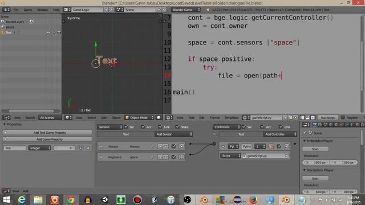Remove the line game property

click(88, 148)
